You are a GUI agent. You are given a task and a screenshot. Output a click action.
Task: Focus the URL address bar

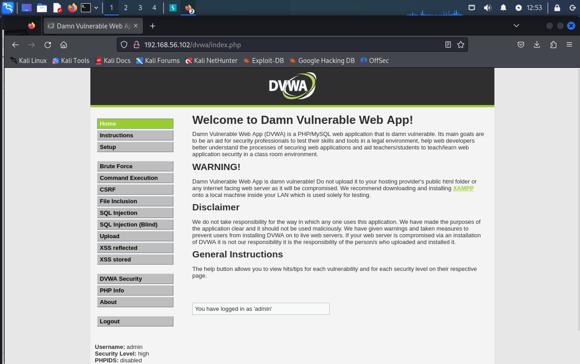pos(292,45)
